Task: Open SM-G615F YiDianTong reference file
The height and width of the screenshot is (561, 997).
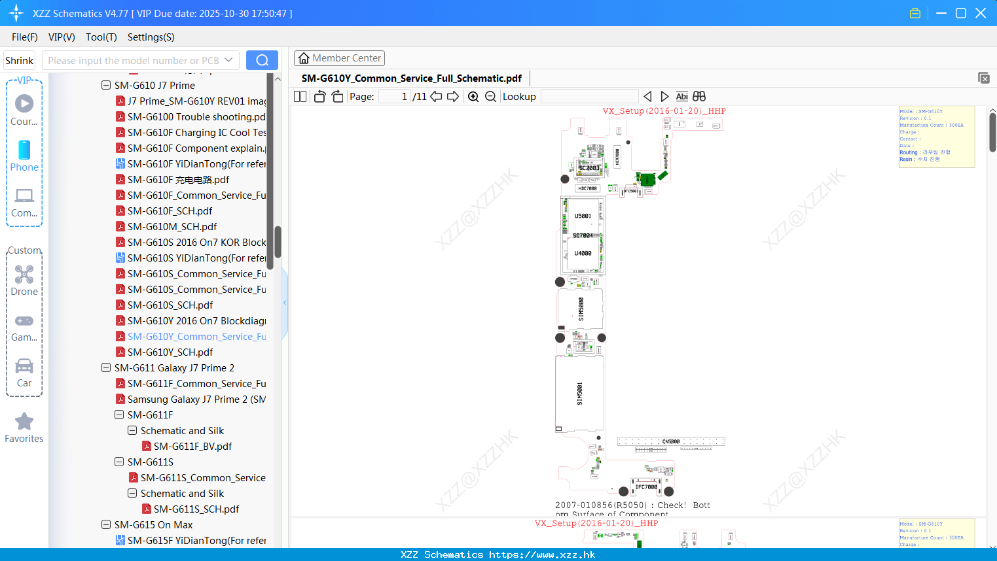Action: (190, 540)
